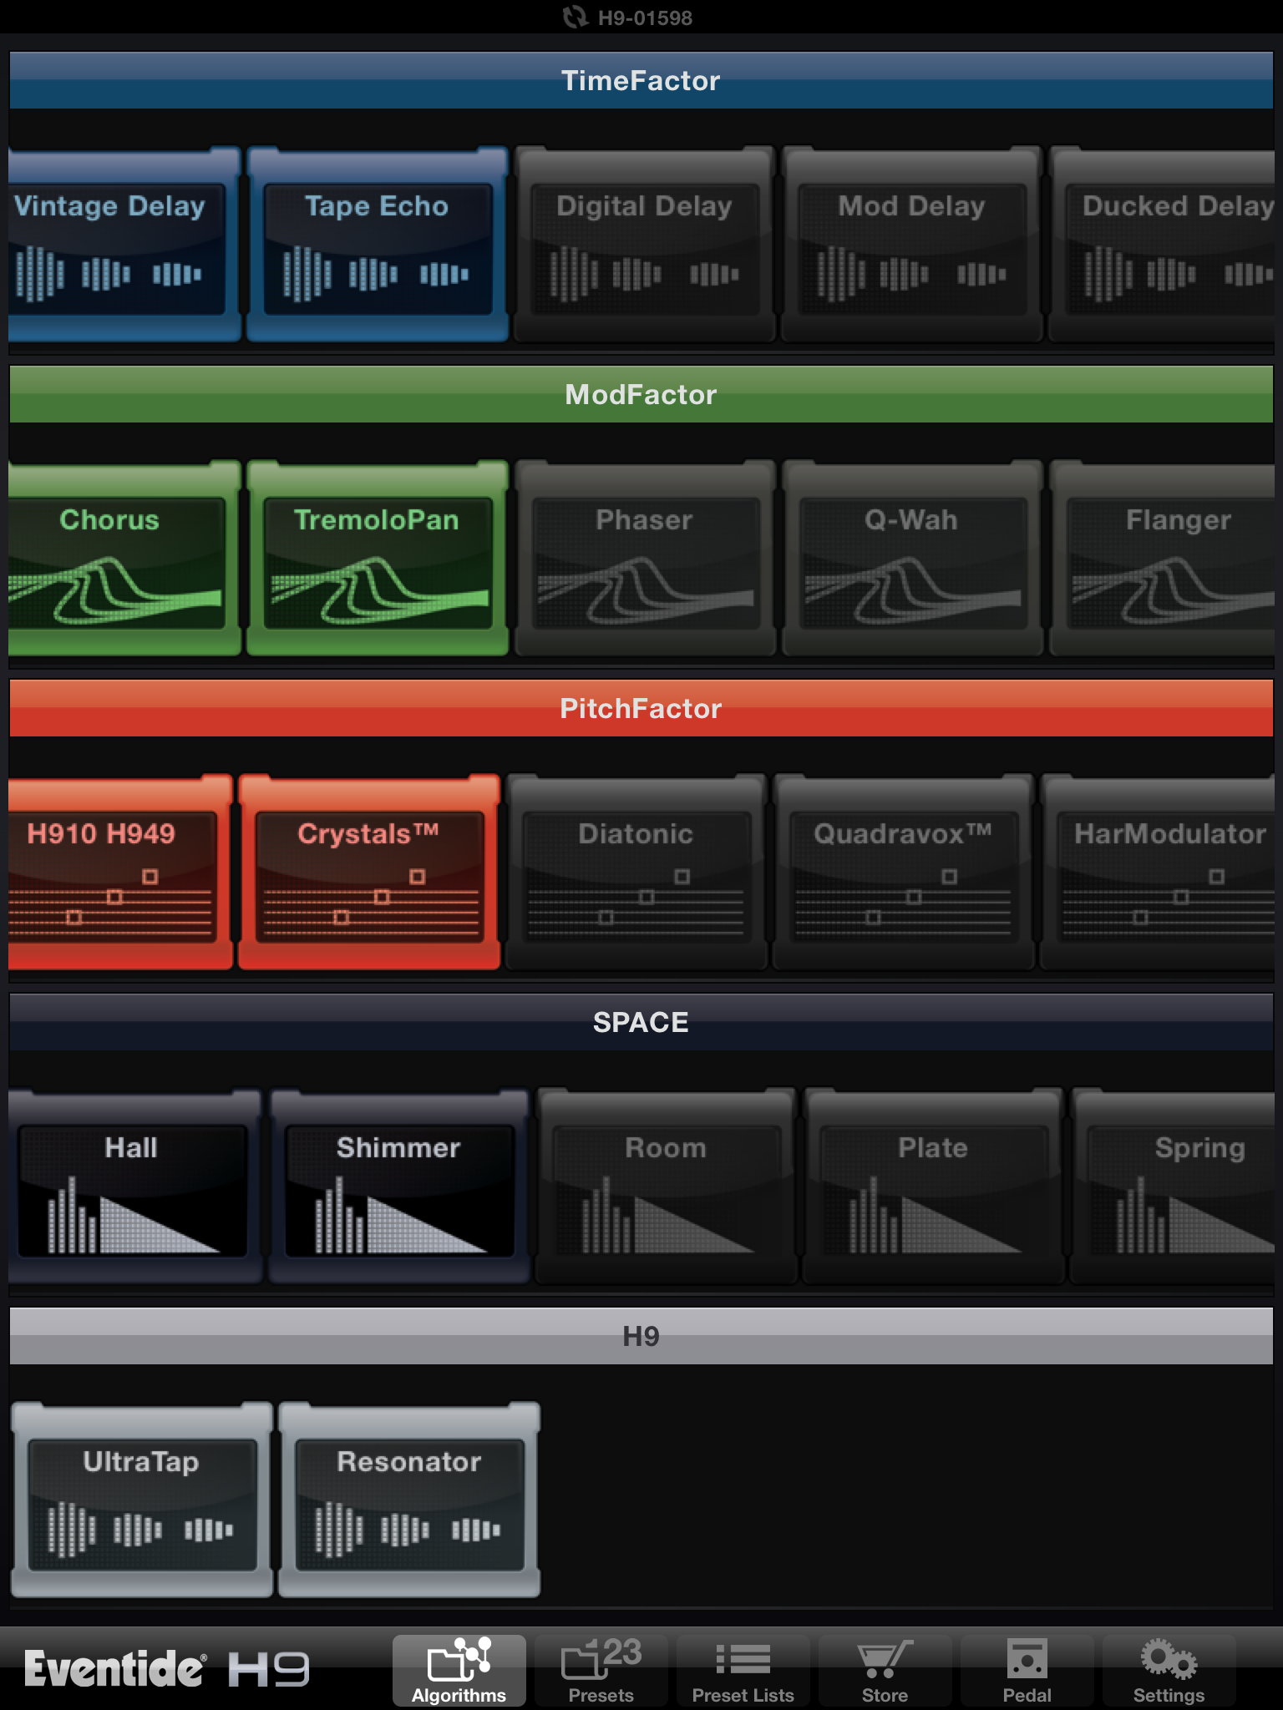Select the Crystals algorithm tile
1283x1710 pixels.
click(369, 873)
